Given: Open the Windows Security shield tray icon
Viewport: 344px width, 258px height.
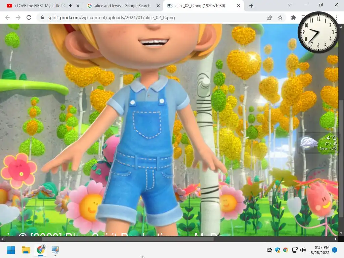Looking at the screenshot, I should 277,250.
